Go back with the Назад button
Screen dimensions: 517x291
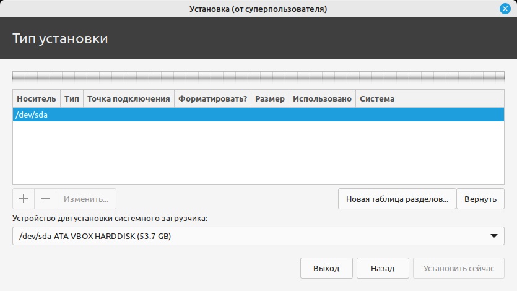click(x=383, y=269)
